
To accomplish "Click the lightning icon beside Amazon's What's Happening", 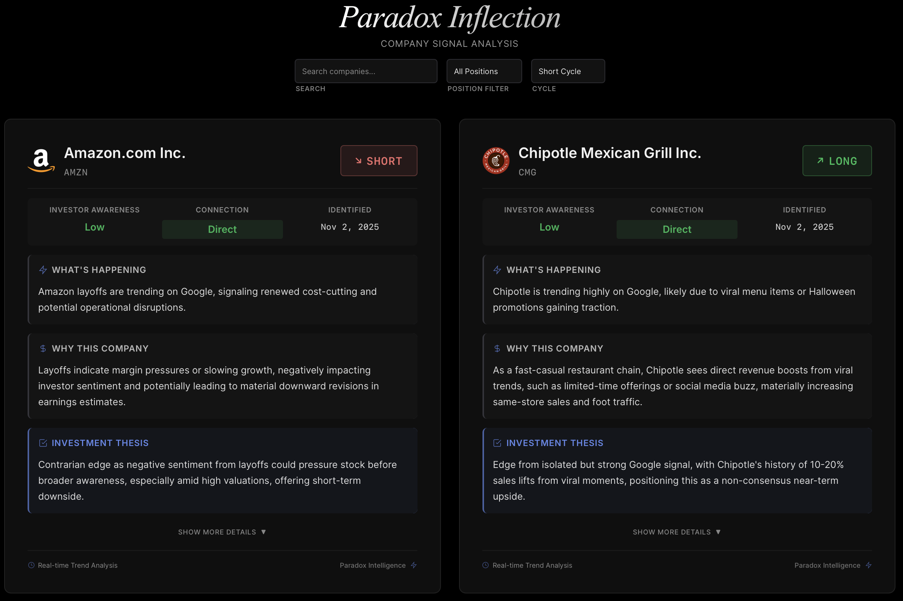I will point(43,270).
